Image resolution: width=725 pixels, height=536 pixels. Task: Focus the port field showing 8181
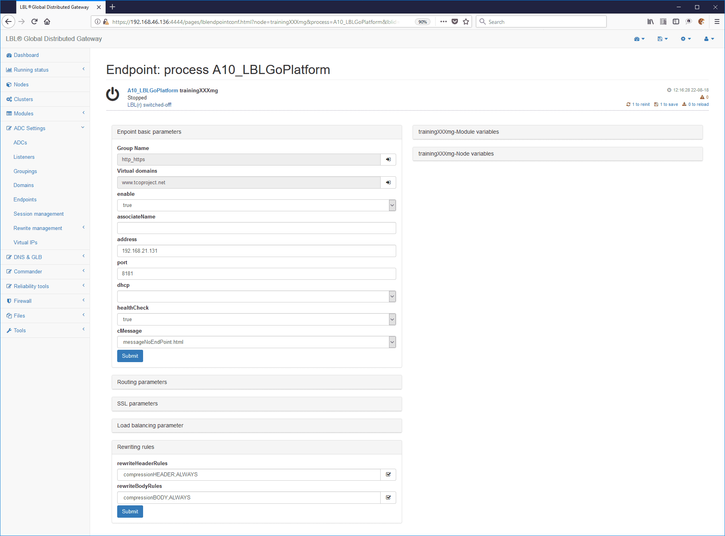(256, 274)
